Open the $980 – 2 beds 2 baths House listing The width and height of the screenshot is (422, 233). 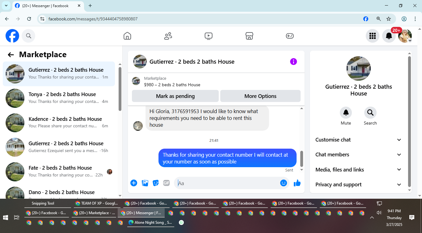pyautogui.click(x=172, y=85)
